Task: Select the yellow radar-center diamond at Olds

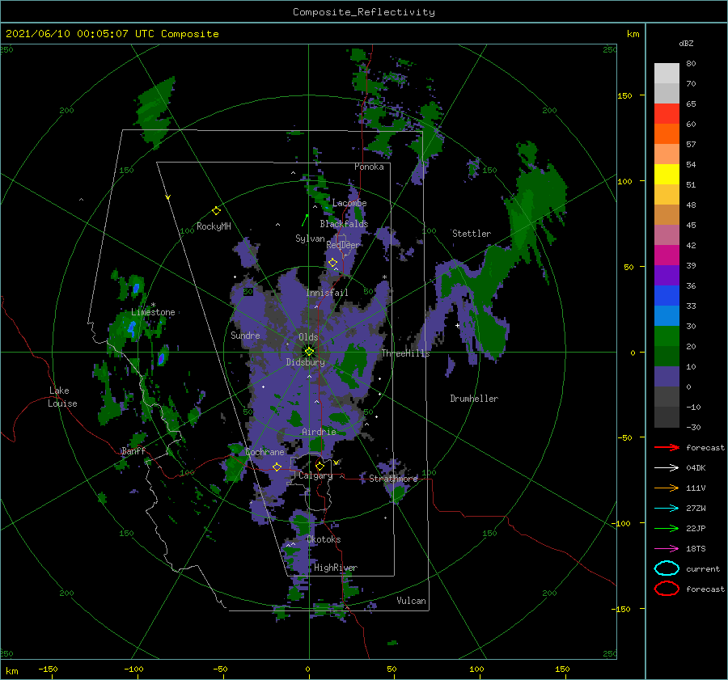Action: tap(309, 352)
